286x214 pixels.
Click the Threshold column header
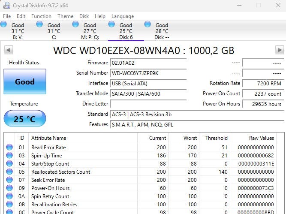tap(215, 138)
